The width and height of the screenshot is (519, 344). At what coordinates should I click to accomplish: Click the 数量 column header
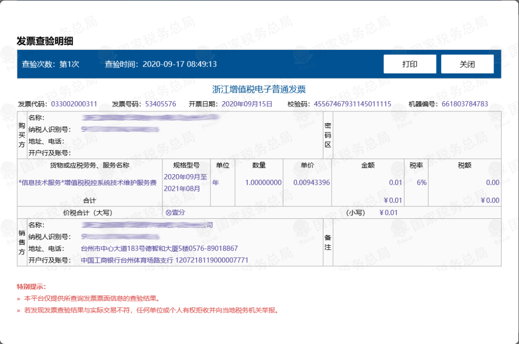259,165
